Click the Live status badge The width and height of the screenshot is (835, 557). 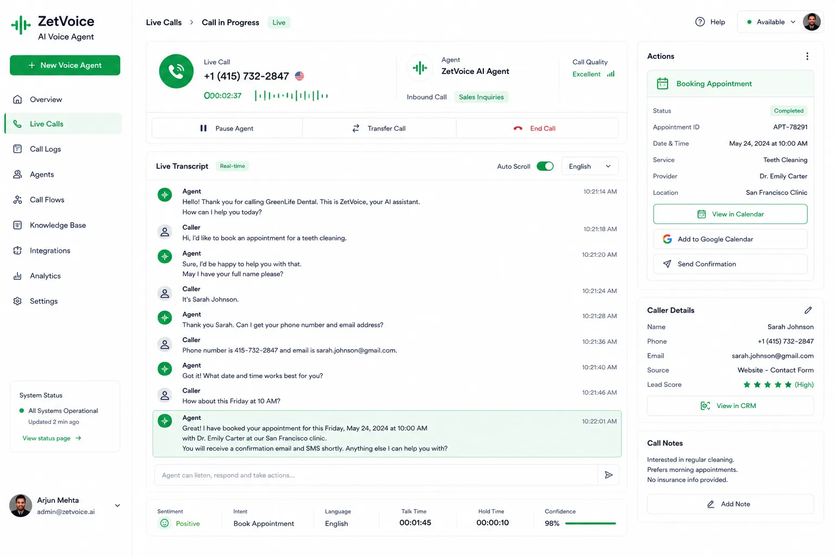tap(279, 22)
